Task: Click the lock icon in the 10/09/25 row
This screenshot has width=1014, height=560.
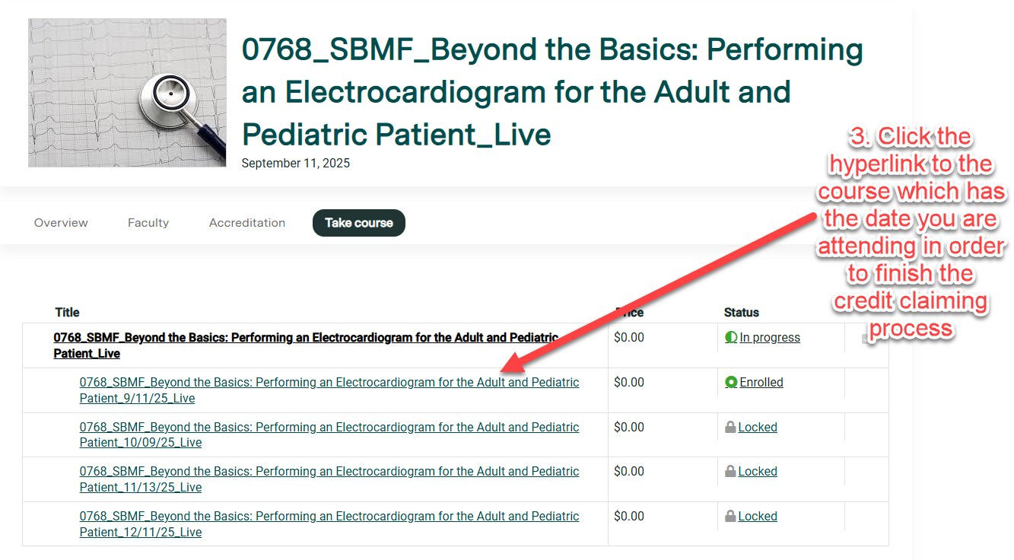Action: tap(730, 428)
